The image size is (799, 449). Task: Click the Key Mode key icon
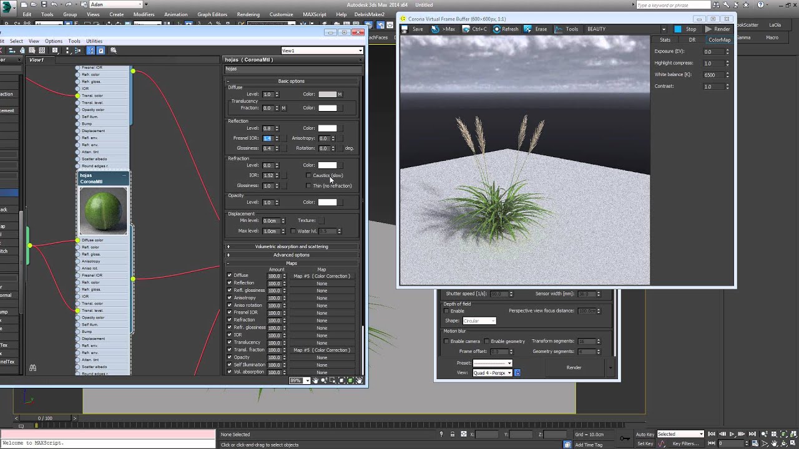624,438
